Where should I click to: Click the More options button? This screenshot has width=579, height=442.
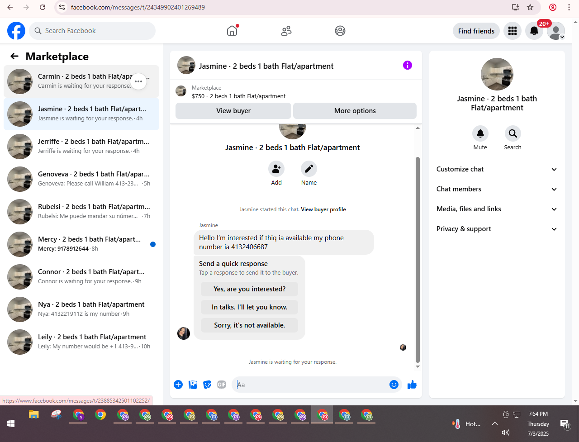[x=355, y=111]
